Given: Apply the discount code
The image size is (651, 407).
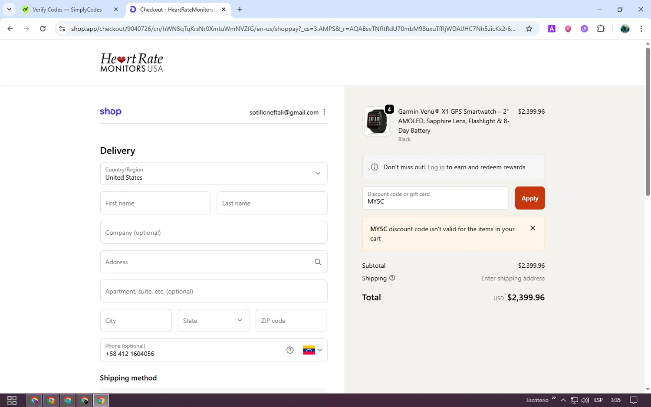Looking at the screenshot, I should coord(530,198).
